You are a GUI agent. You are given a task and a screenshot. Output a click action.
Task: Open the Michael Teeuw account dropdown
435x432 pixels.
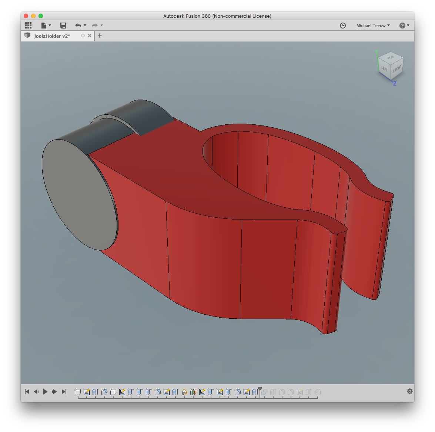click(x=373, y=26)
